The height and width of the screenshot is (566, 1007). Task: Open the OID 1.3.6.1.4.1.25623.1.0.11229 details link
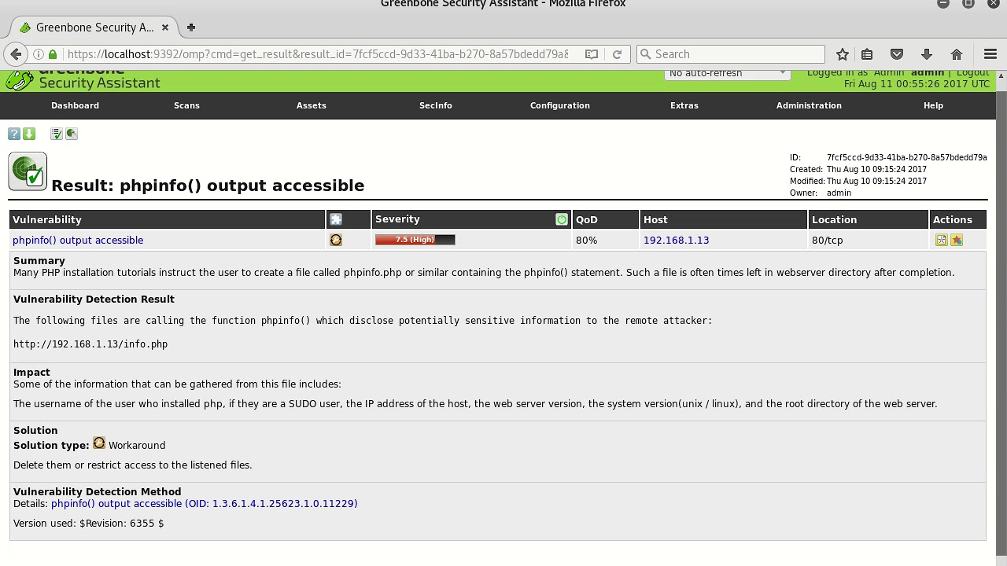[x=205, y=504]
